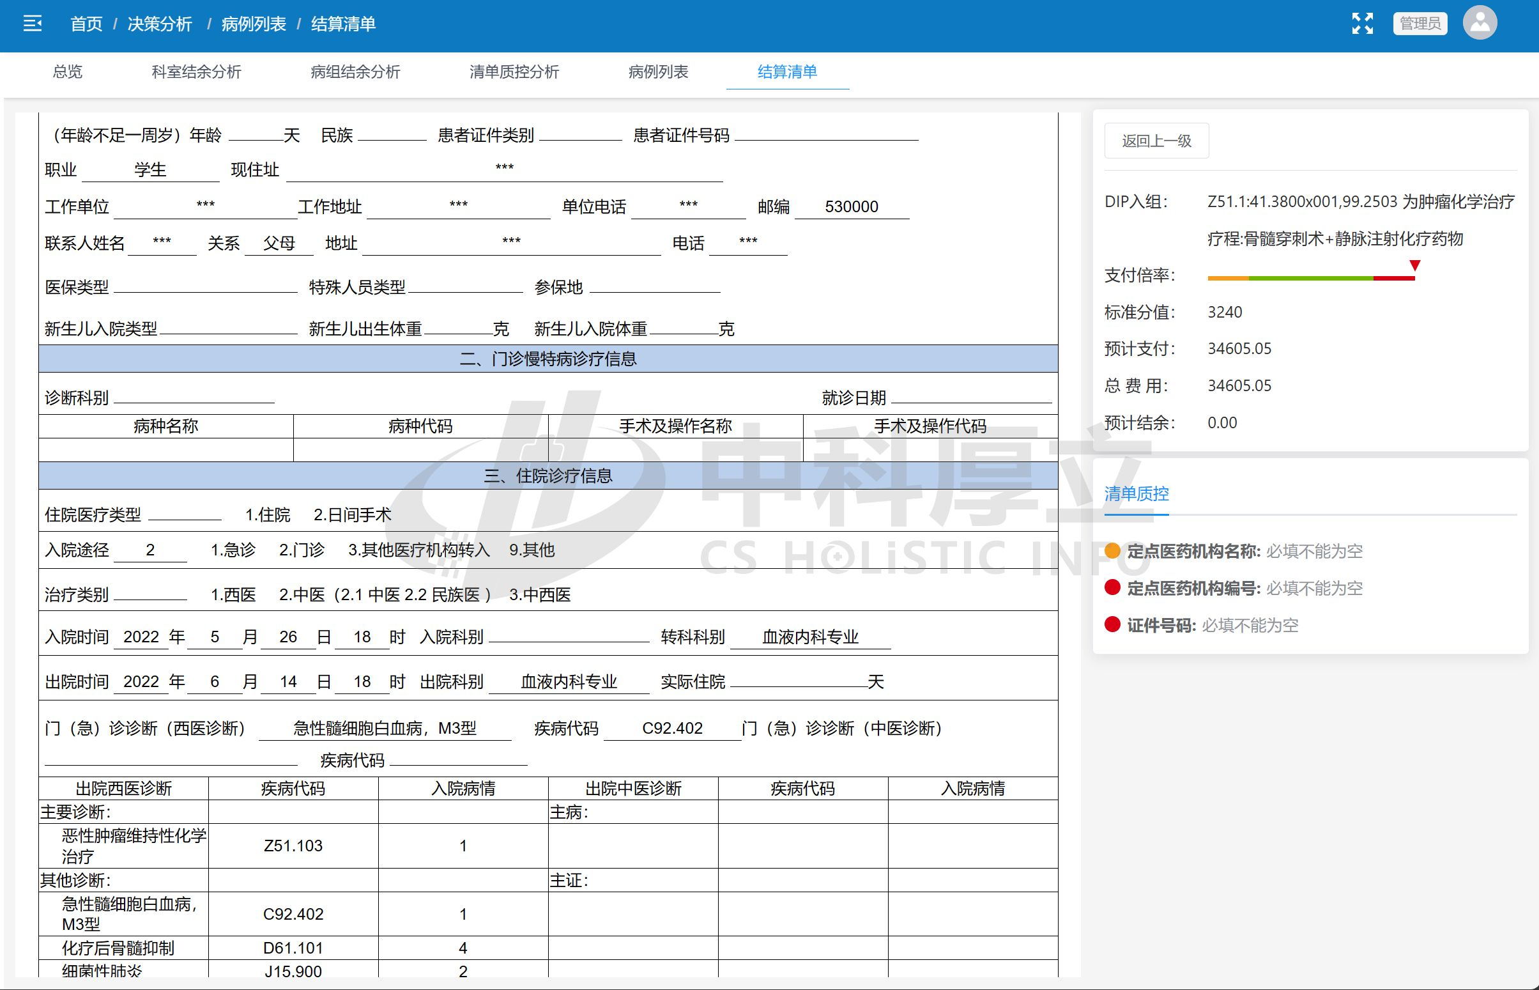This screenshot has width=1539, height=990.
Task: Select the active 结算清单 tab
Action: click(x=787, y=72)
